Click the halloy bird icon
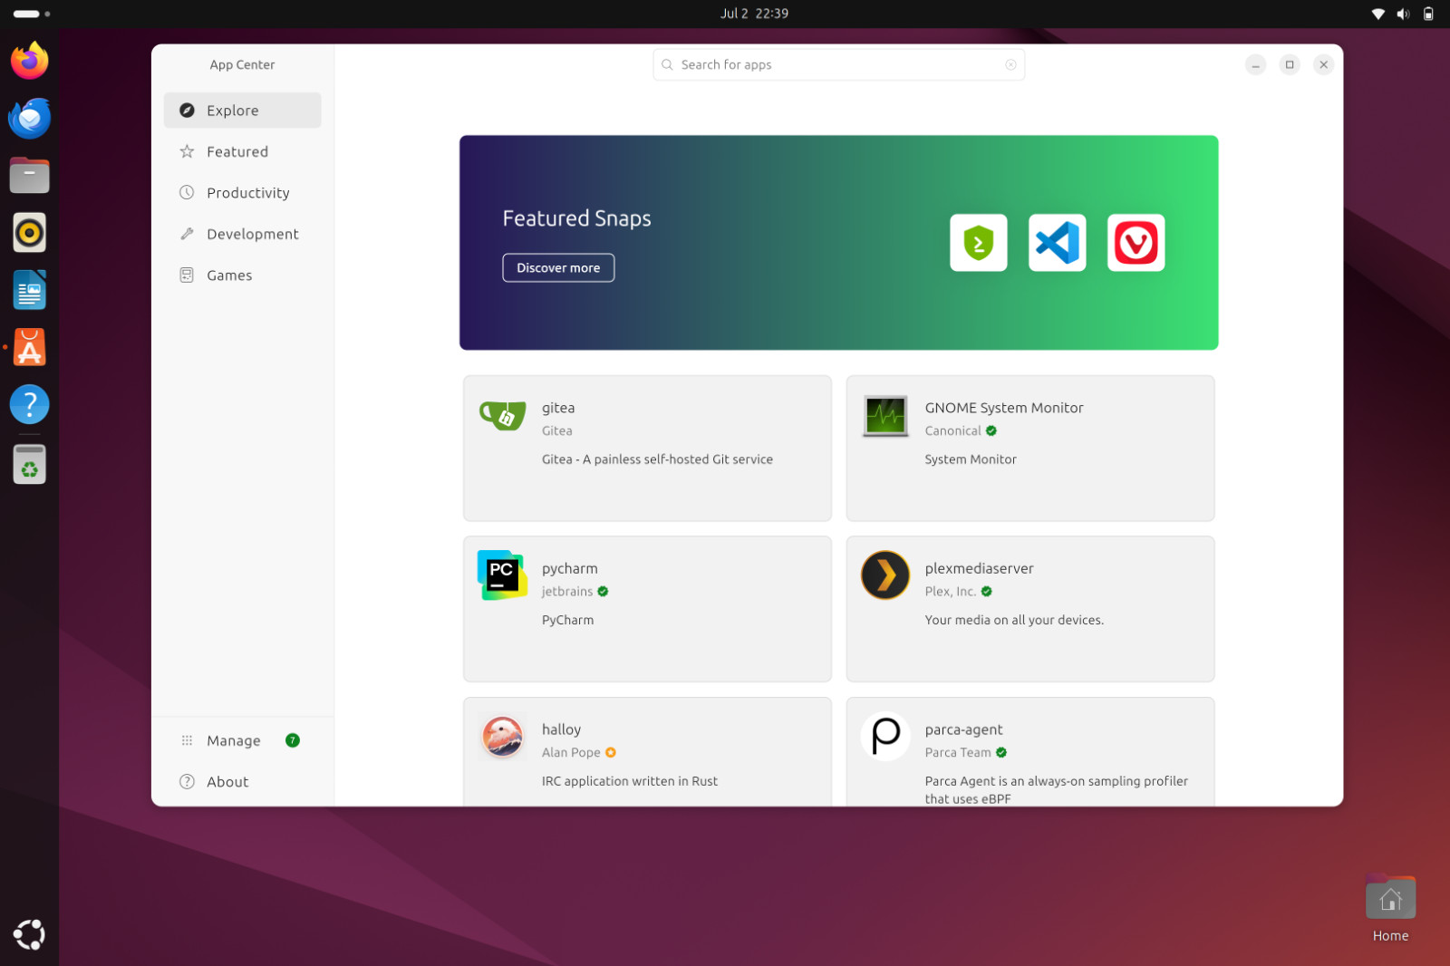 click(x=502, y=736)
